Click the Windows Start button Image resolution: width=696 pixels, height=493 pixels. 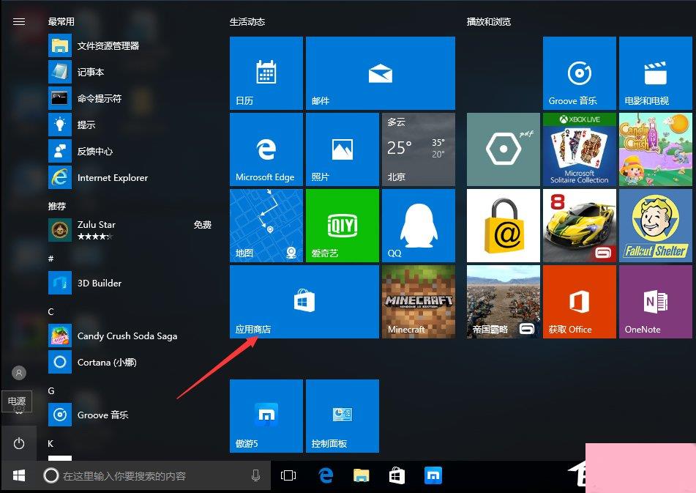18,475
